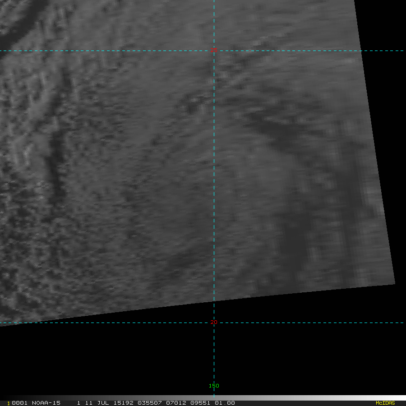Click the yellow frame number 1
The image size is (406, 406).
(9, 403)
